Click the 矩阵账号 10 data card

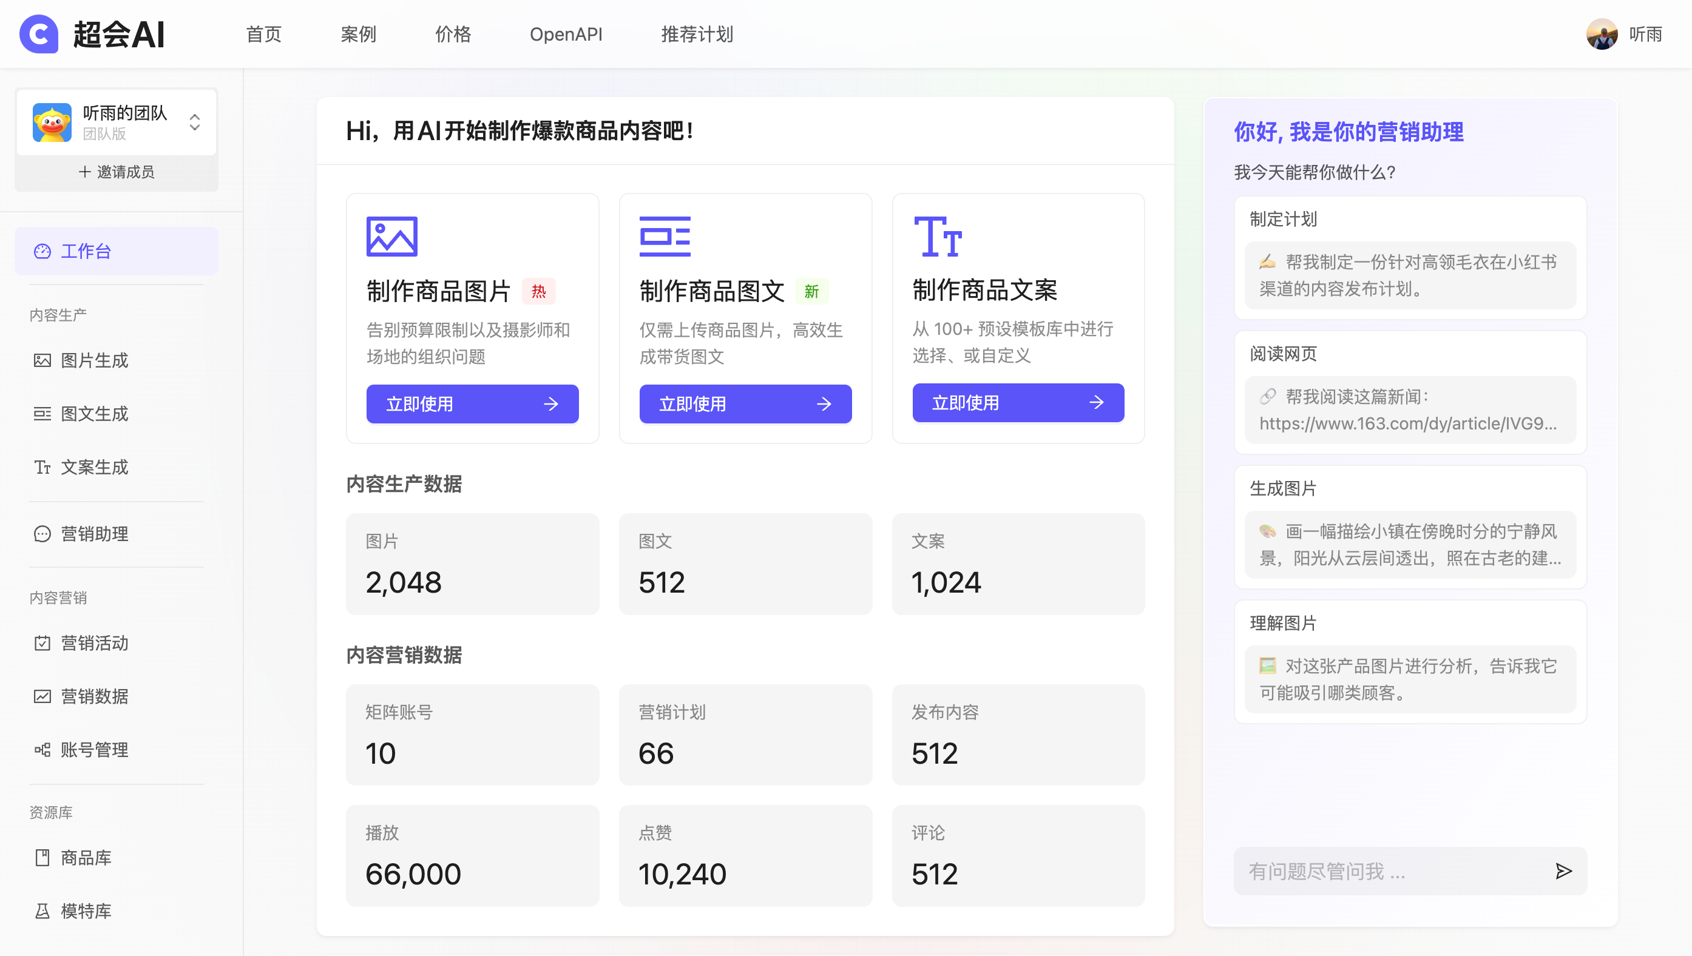tap(472, 735)
